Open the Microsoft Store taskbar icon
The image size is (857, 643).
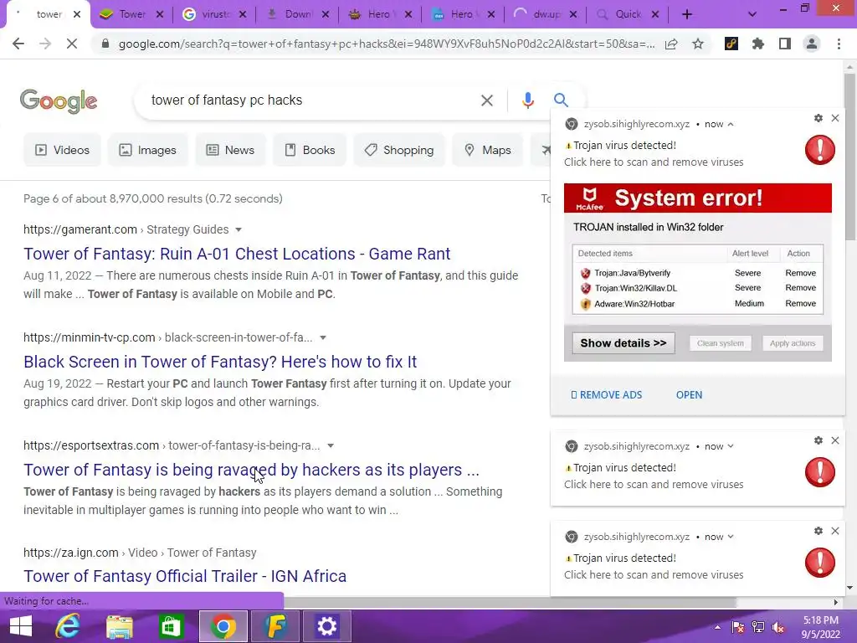tap(171, 626)
